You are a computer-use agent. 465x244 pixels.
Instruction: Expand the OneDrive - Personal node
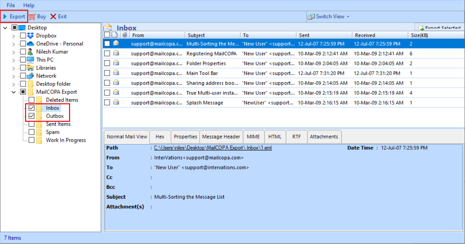[x=14, y=44]
